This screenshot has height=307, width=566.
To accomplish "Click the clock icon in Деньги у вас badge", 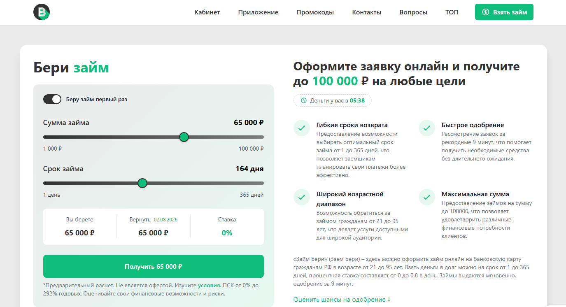I will [x=304, y=100].
